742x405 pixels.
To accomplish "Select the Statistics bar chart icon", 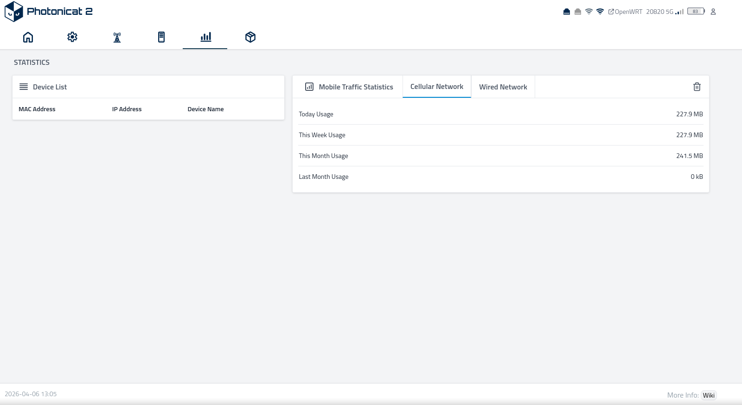I will pos(205,37).
